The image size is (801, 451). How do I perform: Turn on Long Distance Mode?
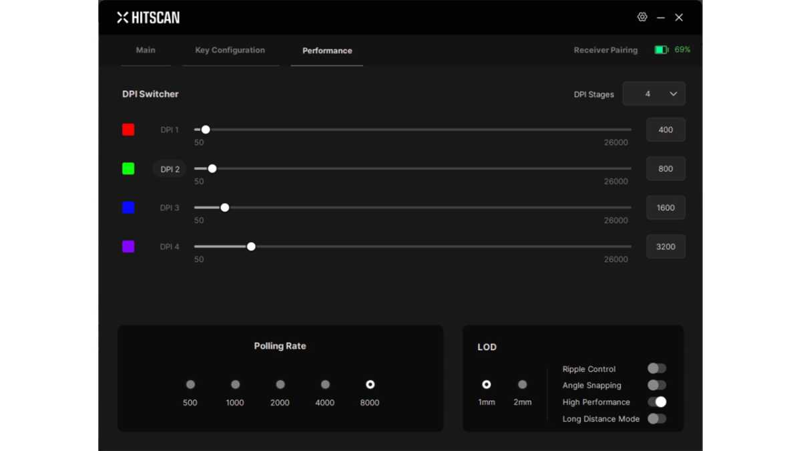pyautogui.click(x=656, y=418)
